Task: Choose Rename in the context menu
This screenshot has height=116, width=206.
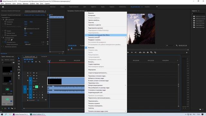Action: 106,101
